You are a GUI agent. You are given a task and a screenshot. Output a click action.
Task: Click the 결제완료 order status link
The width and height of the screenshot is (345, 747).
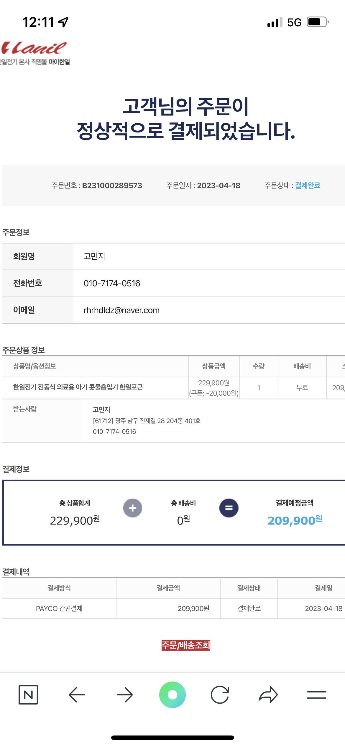(308, 185)
